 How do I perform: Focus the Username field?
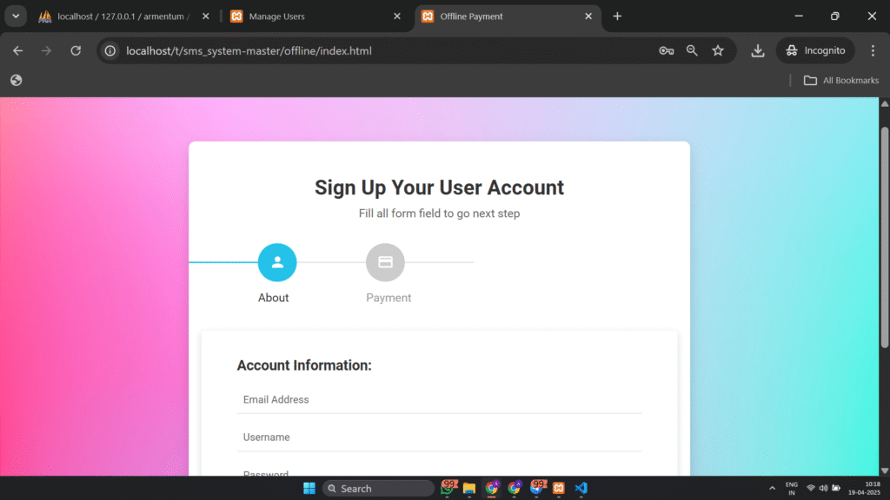pyautogui.click(x=439, y=437)
